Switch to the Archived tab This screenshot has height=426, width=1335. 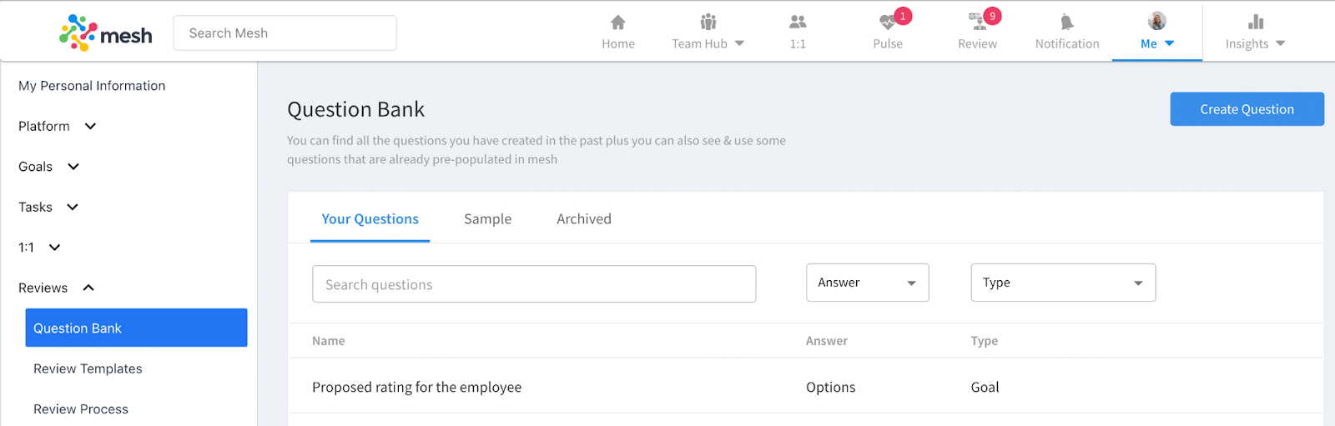[584, 219]
